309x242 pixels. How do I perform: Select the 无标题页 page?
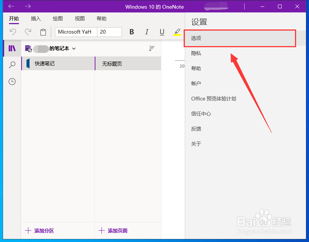pos(128,63)
